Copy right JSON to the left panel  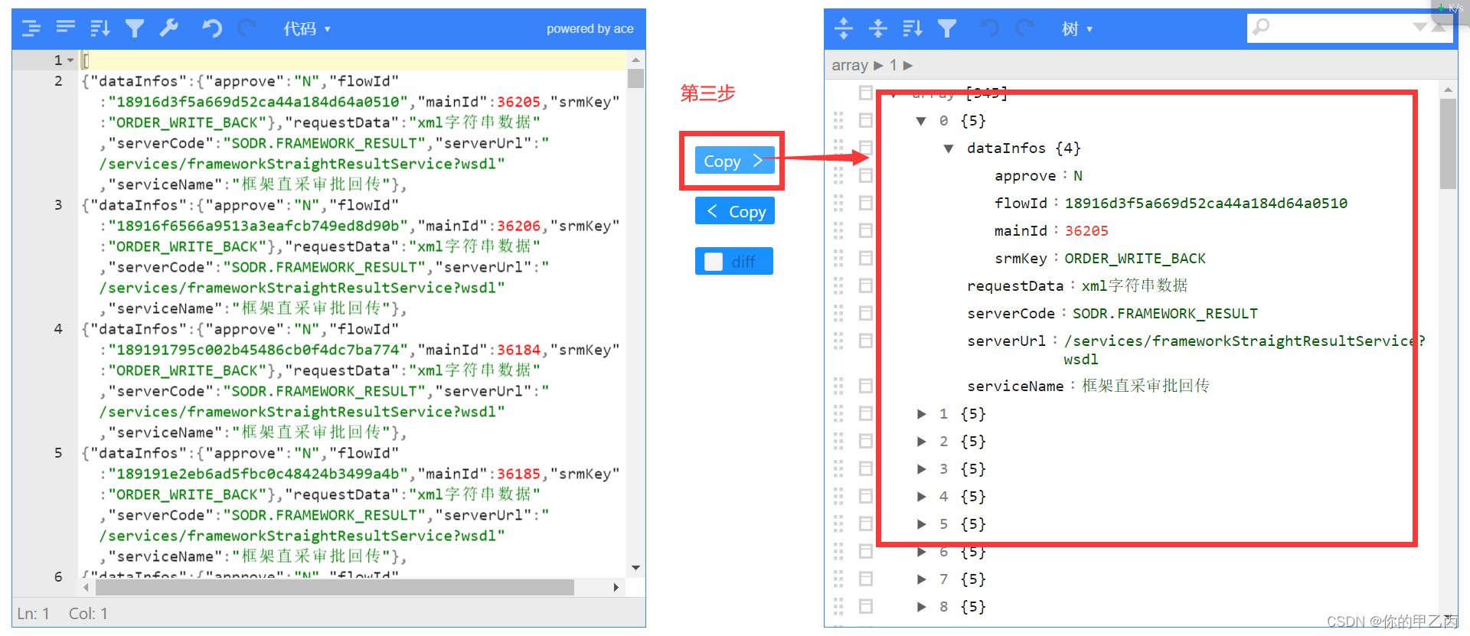[734, 211]
